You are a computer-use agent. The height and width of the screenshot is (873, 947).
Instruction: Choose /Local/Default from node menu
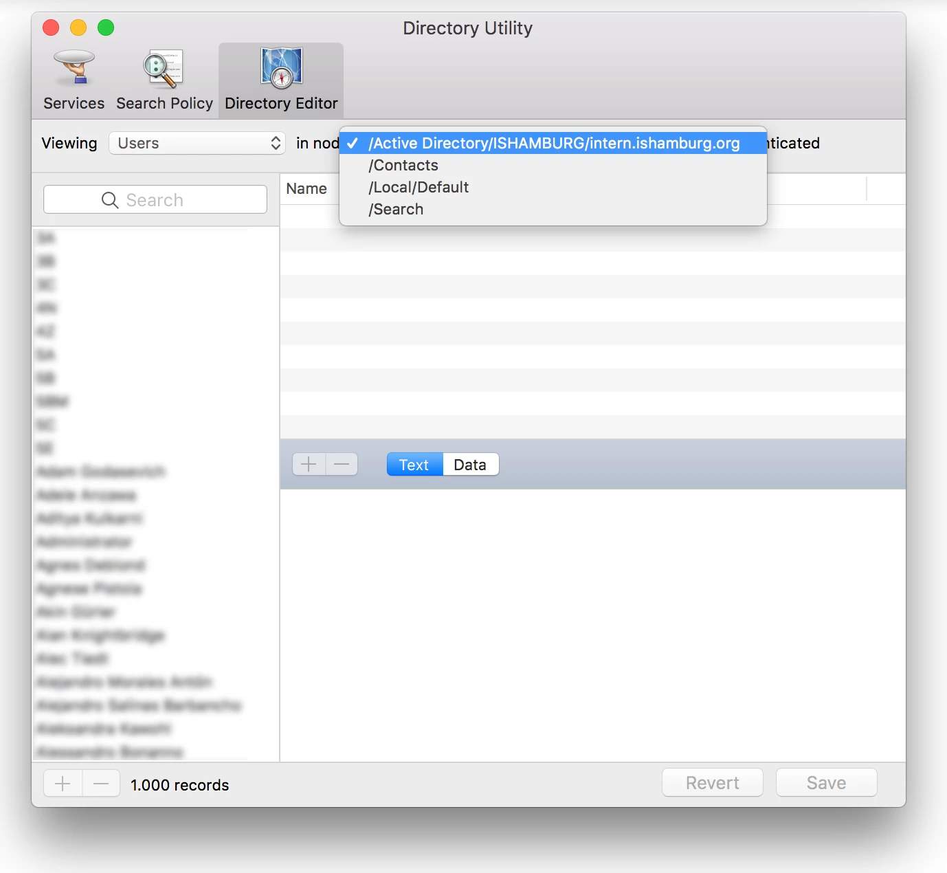(553, 187)
